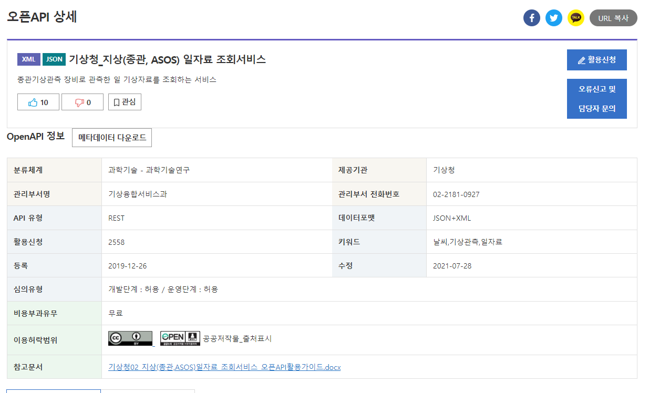
Task: Click the XML format badge
Action: (29, 59)
